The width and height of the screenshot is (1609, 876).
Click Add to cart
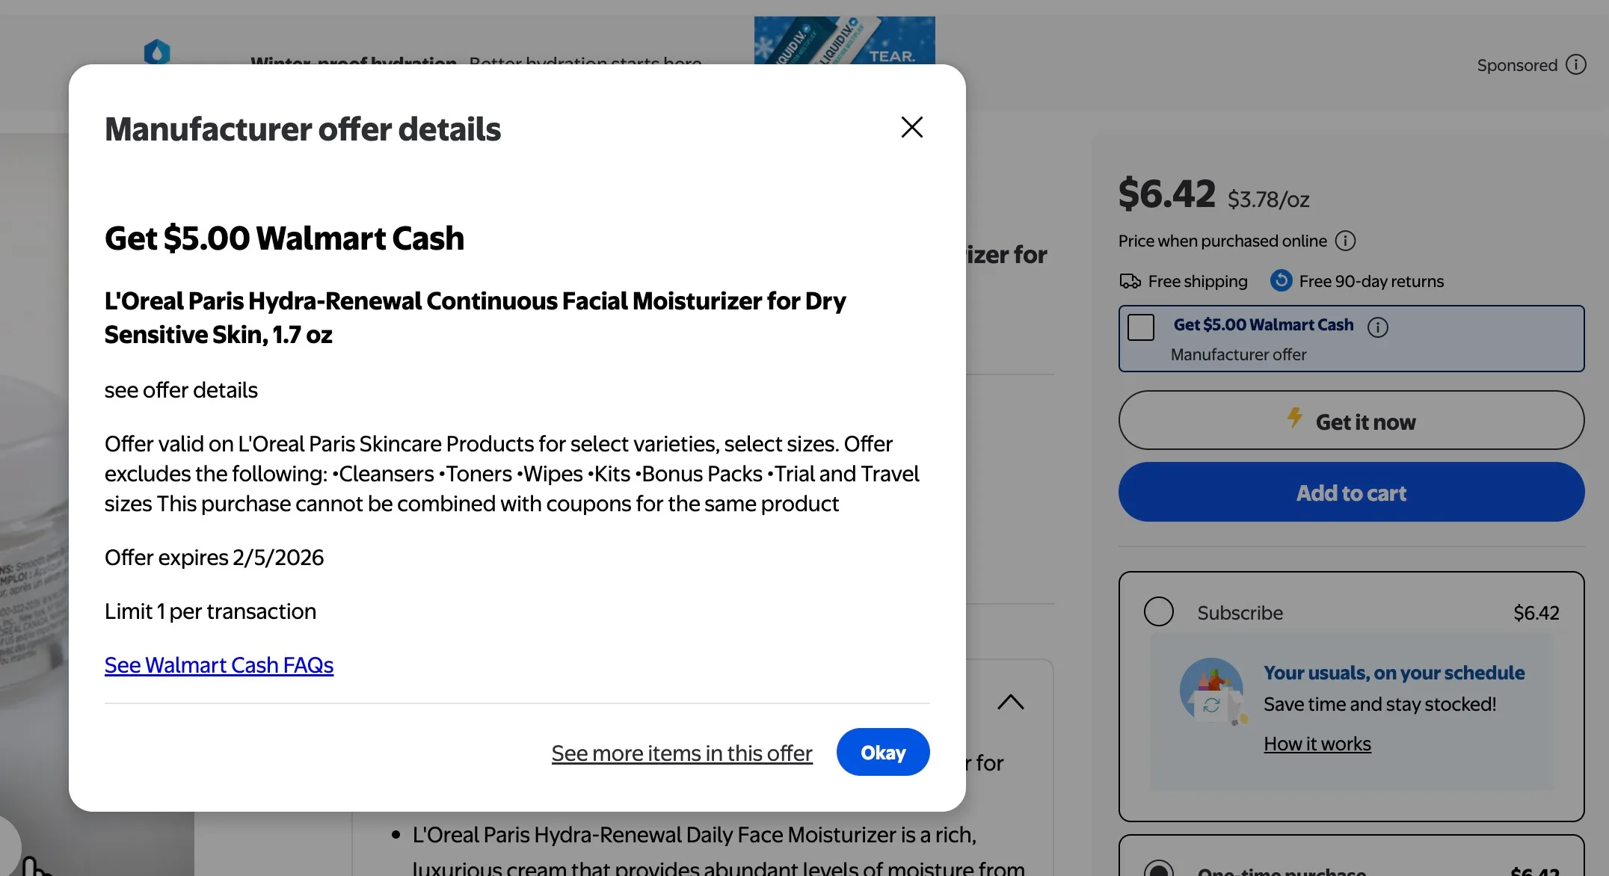pos(1350,492)
